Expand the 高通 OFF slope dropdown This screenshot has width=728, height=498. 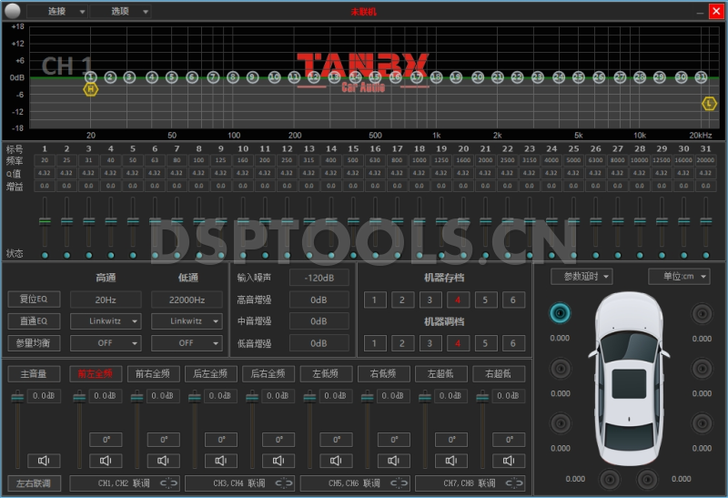pos(106,343)
